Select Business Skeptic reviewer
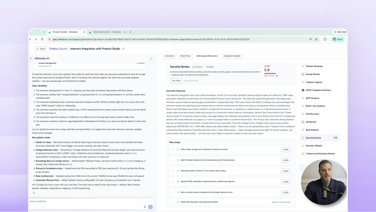The image size is (376, 212). [314, 146]
